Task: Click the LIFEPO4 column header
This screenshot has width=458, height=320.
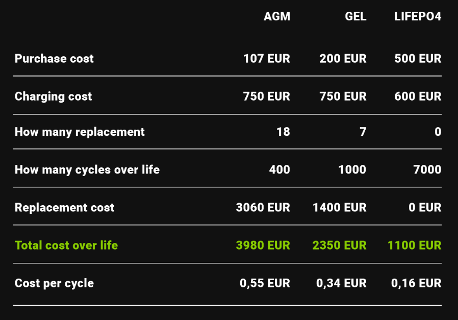Action: tap(417, 16)
